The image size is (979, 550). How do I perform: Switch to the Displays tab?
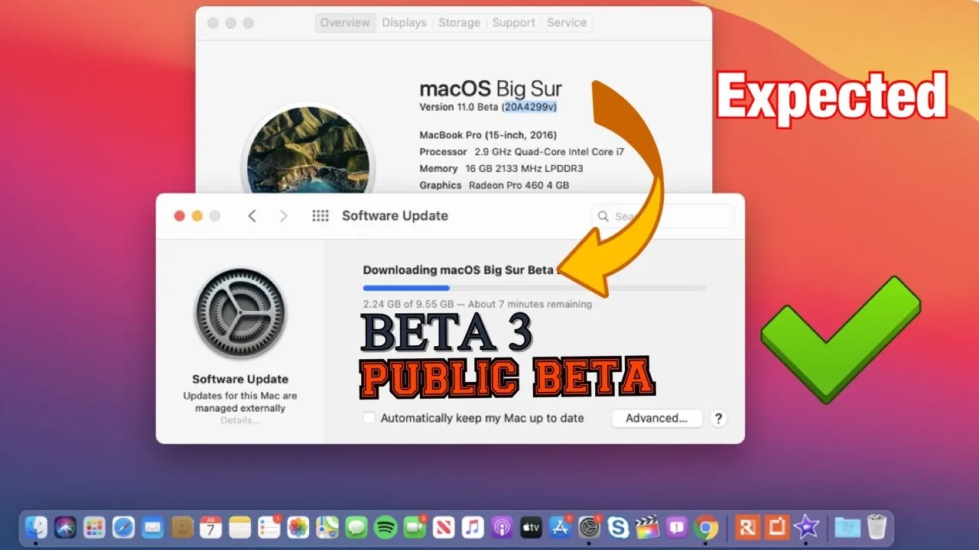point(404,23)
